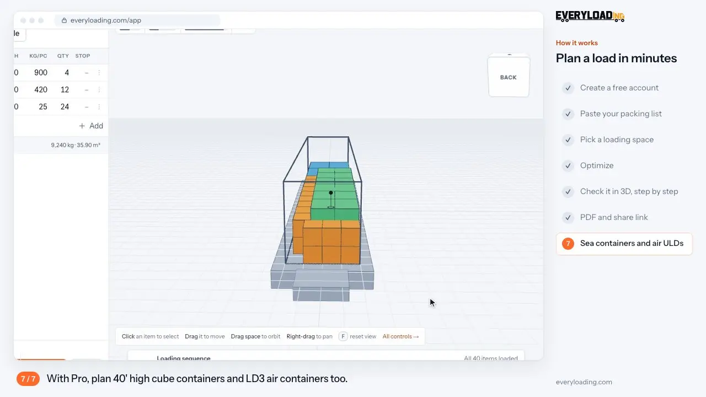Screen dimensions: 706x397
Task: Select the Sea containers and air ULDs step
Action: (x=624, y=243)
